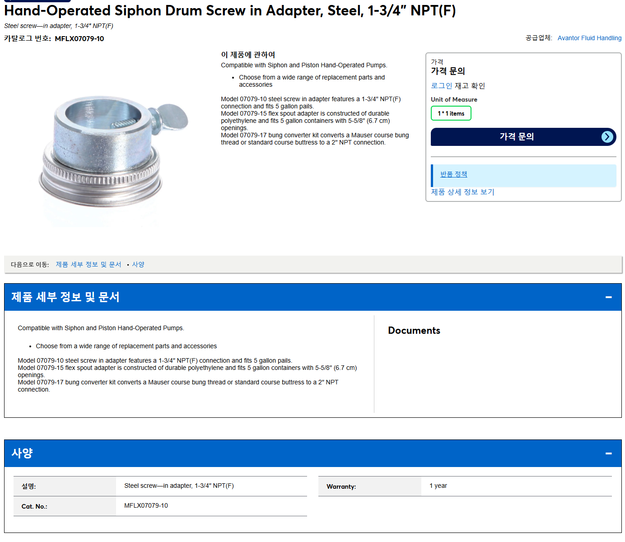
Task: Collapse the 사양 section with minus icon
Action: [608, 453]
